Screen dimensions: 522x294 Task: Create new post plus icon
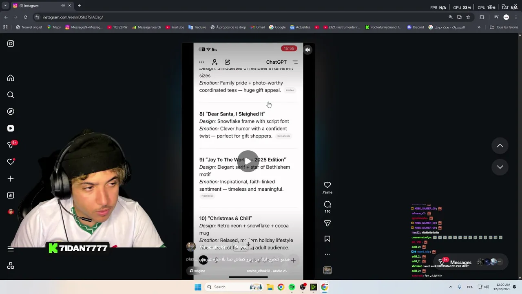coord(11,178)
